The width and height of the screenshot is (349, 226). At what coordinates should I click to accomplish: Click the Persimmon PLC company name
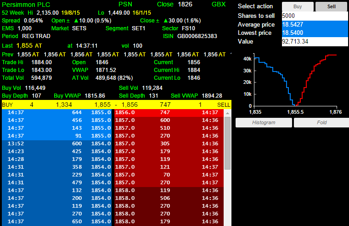tap(26, 5)
